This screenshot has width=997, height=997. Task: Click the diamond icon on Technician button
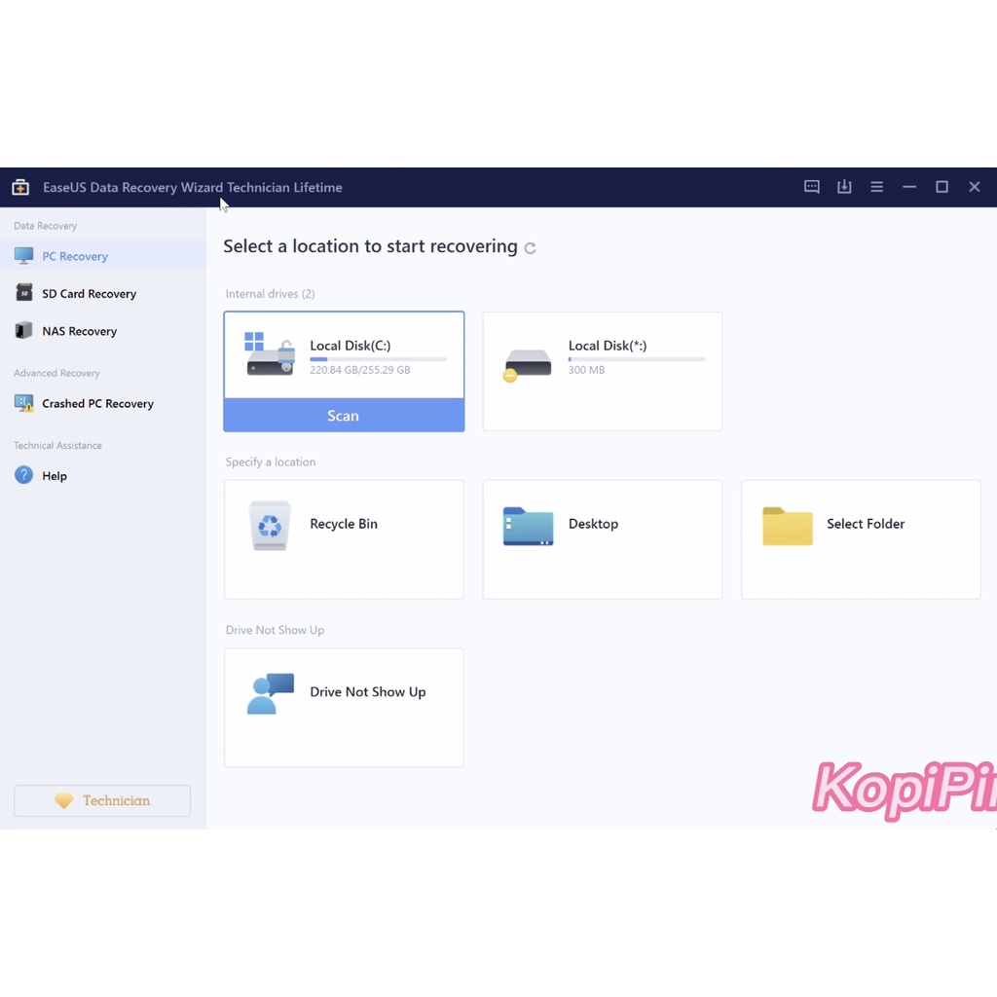(63, 800)
